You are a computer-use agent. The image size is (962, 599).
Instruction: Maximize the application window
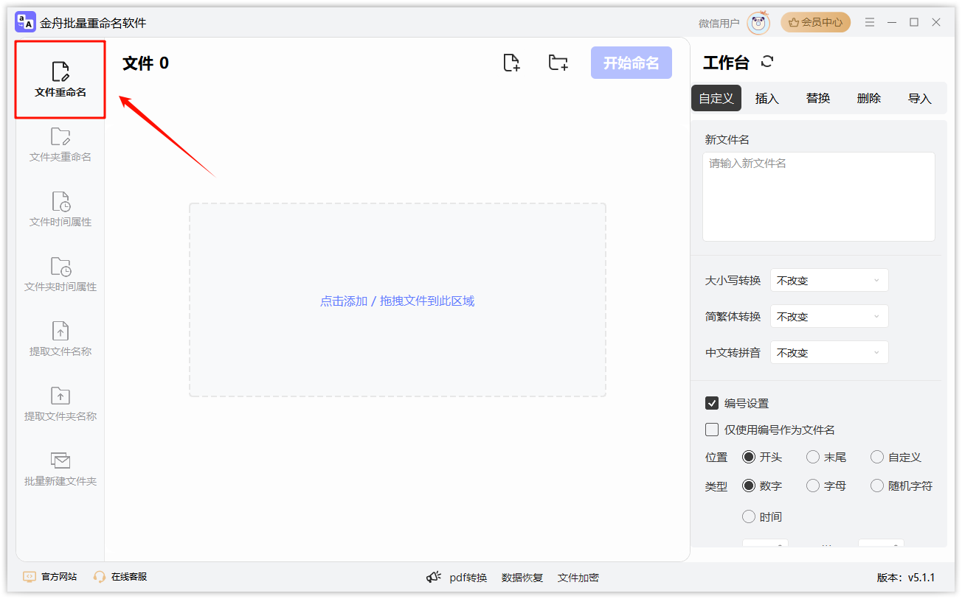click(914, 23)
